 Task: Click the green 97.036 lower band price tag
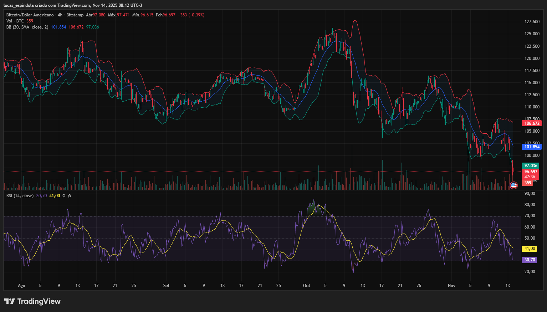pos(531,166)
